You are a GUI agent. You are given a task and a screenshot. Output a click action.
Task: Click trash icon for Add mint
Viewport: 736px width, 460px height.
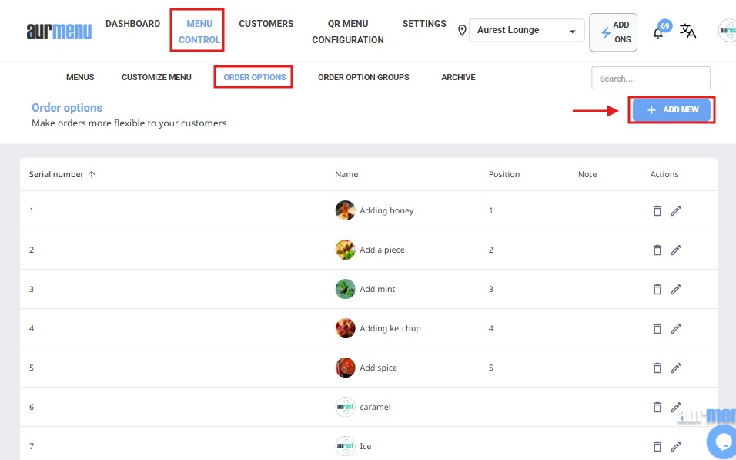tap(657, 289)
